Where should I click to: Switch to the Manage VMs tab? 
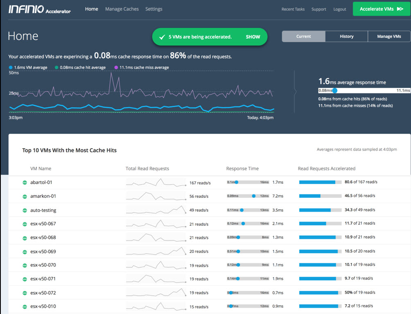[x=389, y=36]
